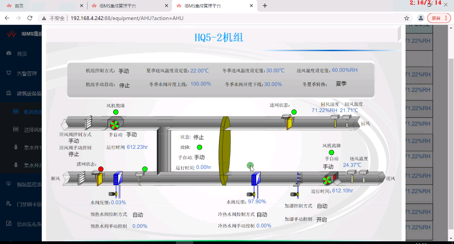The image size is (454, 244).
Task: Click return fan 运行时间 612.23hr
Action: tap(137, 147)
